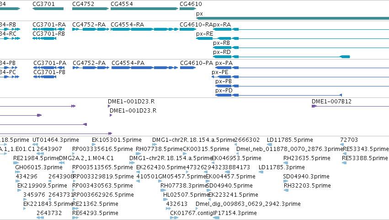Click EST label SD04940.5prime
Viewport: 389px width, 220px height.
pos(229,186)
